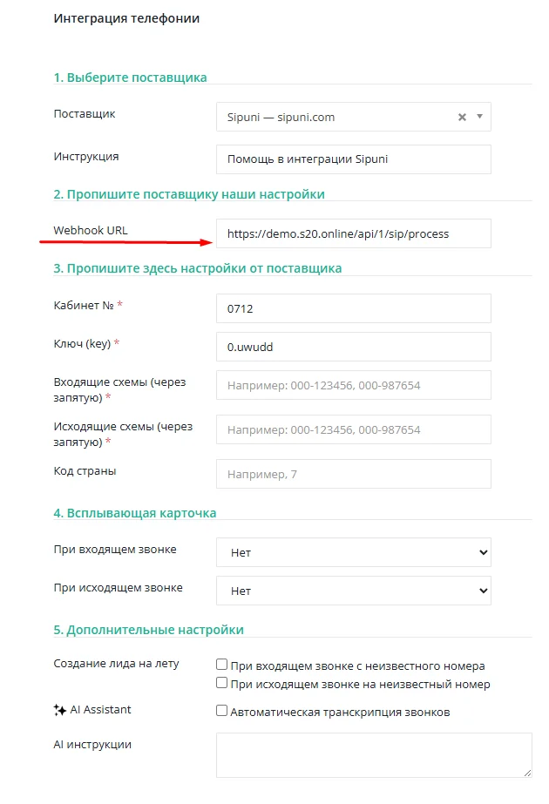Focus the Ключ (key) input field
Screen dimensions: 549x804
tap(354, 348)
